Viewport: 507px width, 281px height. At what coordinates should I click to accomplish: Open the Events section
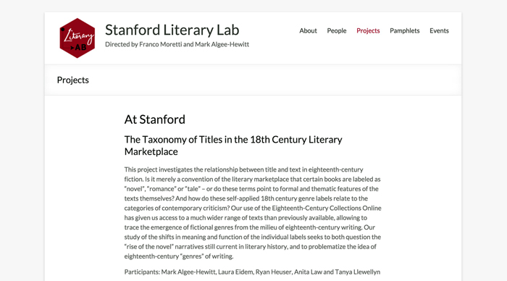pyautogui.click(x=439, y=30)
